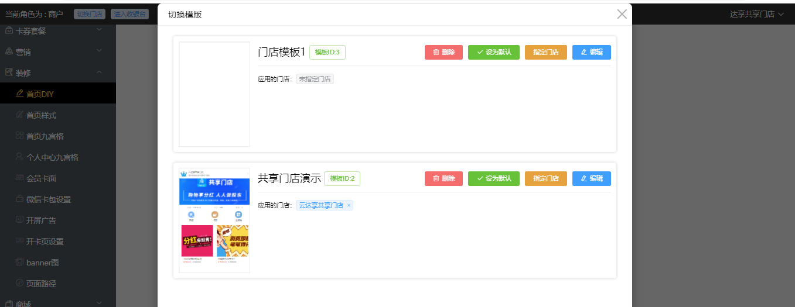
Task: Click the banner图 icon in sidebar
Action: [x=20, y=262]
